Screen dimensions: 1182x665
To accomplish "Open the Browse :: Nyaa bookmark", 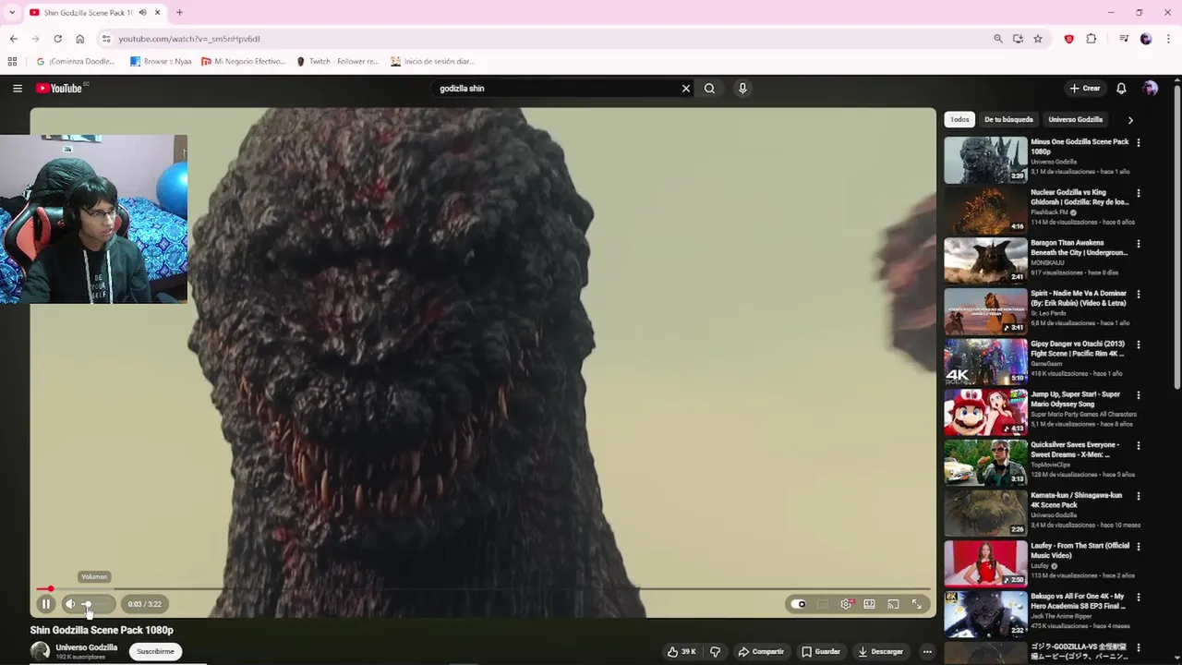I will [161, 62].
